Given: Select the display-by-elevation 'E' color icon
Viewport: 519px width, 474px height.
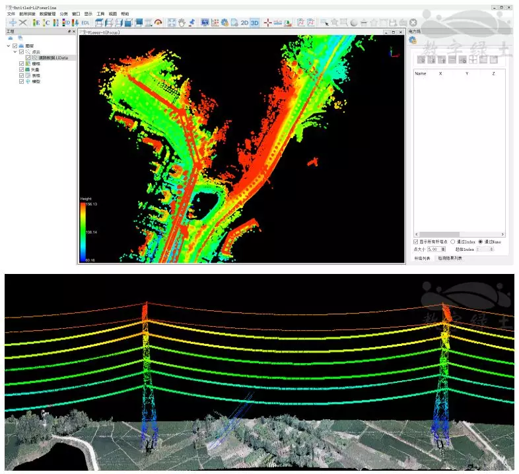Looking at the screenshot, I should tap(36, 22).
